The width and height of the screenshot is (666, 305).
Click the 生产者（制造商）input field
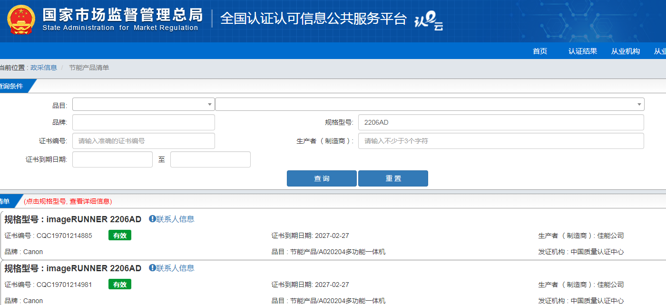[x=500, y=141]
